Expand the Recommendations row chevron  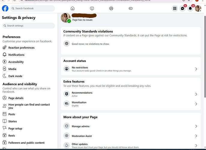tap(196, 94)
